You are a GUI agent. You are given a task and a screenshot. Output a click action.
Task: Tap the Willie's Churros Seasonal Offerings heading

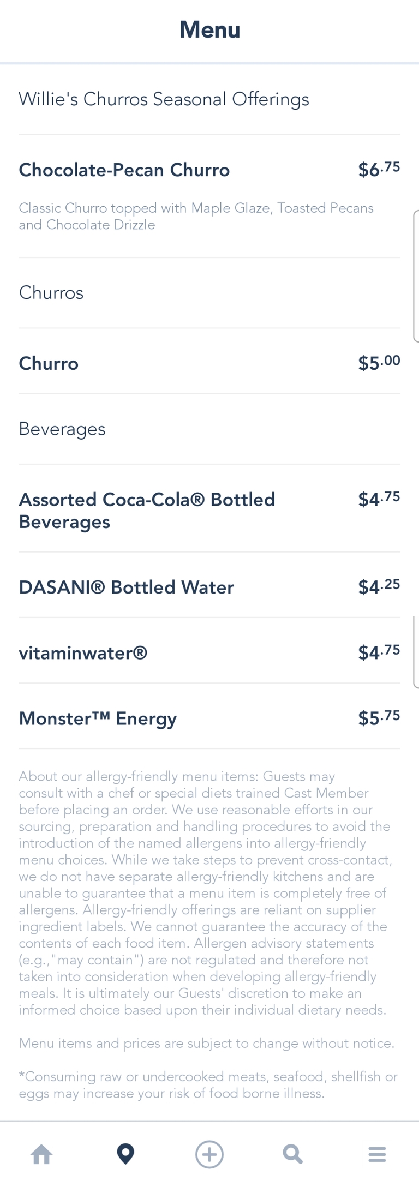point(164,99)
